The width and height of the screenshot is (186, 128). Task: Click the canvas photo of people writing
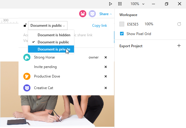[x=57, y=111]
